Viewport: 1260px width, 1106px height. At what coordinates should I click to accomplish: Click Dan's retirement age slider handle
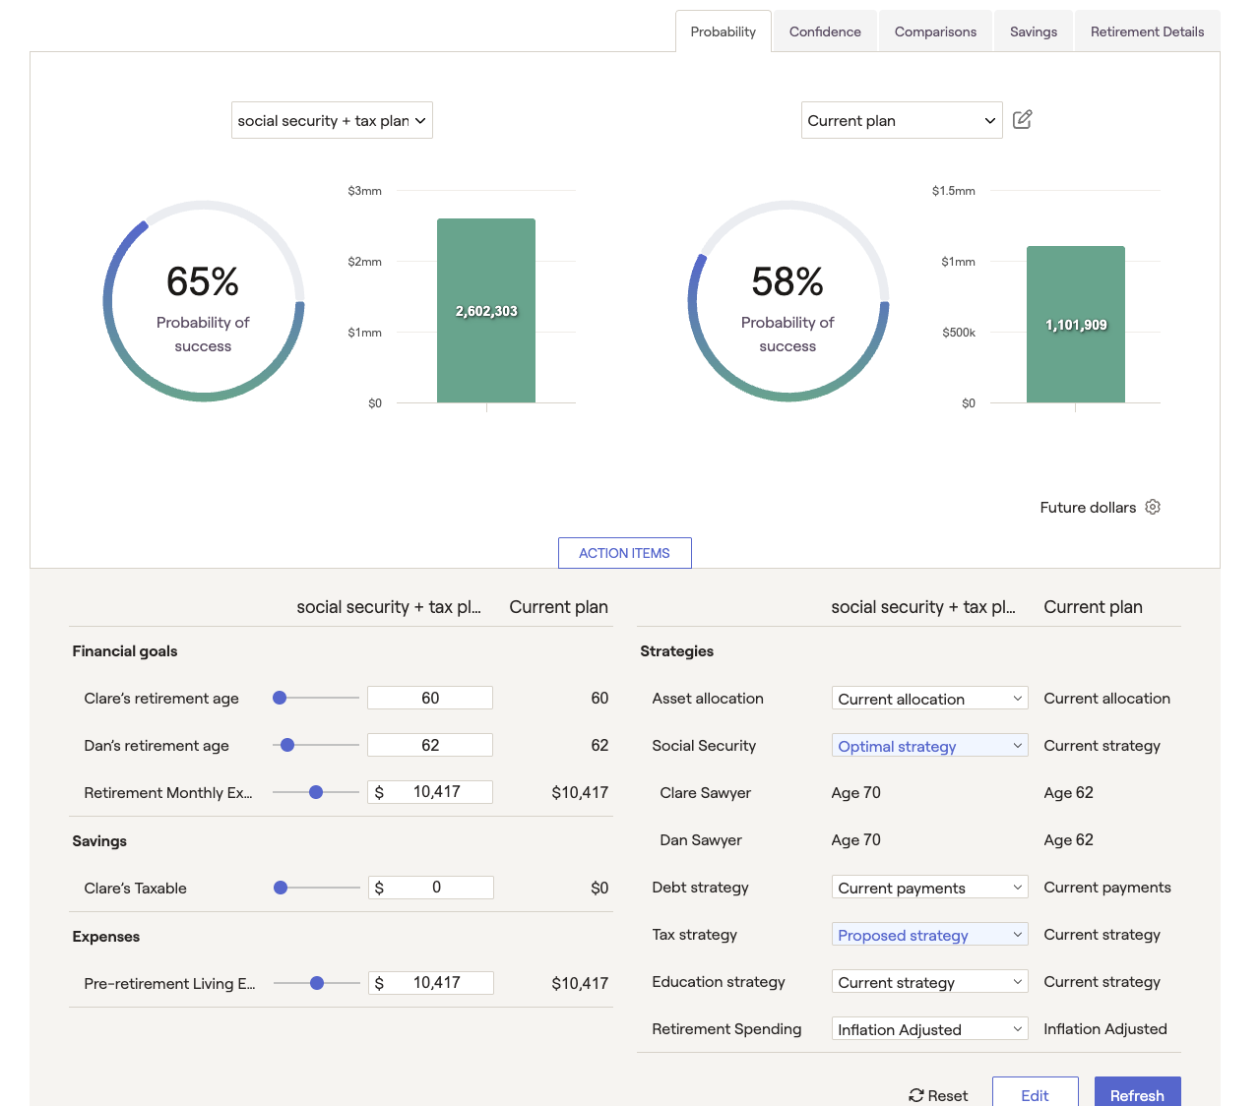point(287,745)
